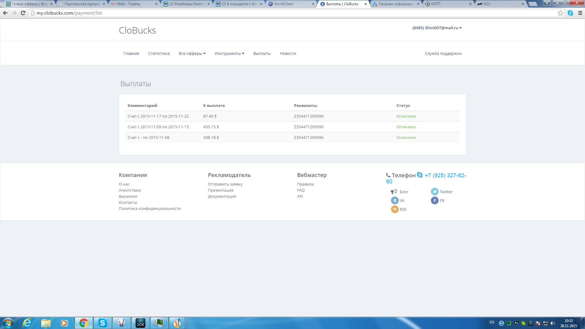Open the Документация link

[222, 196]
